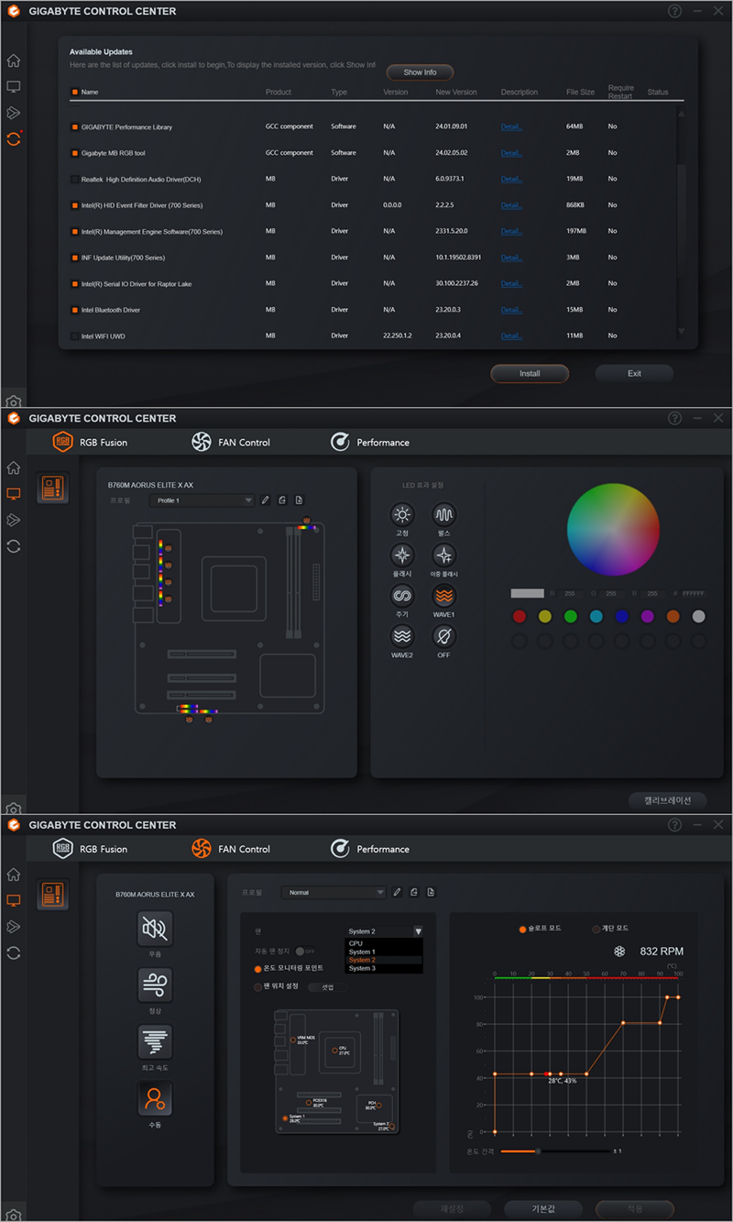Click the 온도 간격 slider track
Viewport: 733px width, 1222px height.
pos(555,1150)
